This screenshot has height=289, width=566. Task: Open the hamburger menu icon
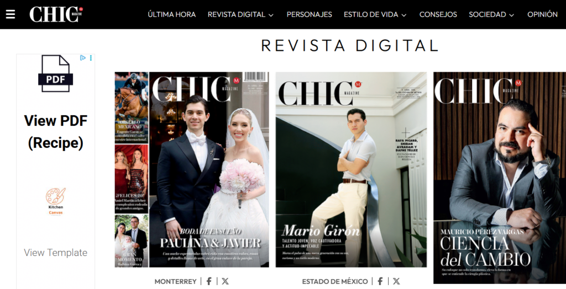click(11, 14)
